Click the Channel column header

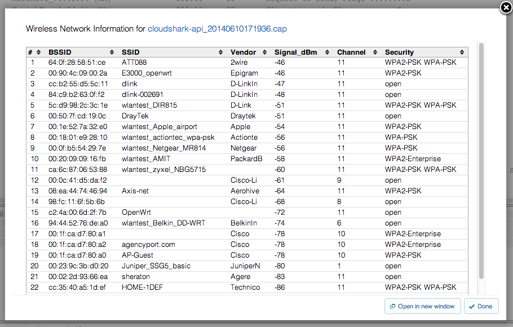[351, 52]
